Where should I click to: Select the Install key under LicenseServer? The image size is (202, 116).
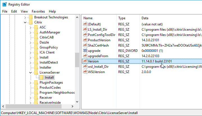(x=49, y=77)
